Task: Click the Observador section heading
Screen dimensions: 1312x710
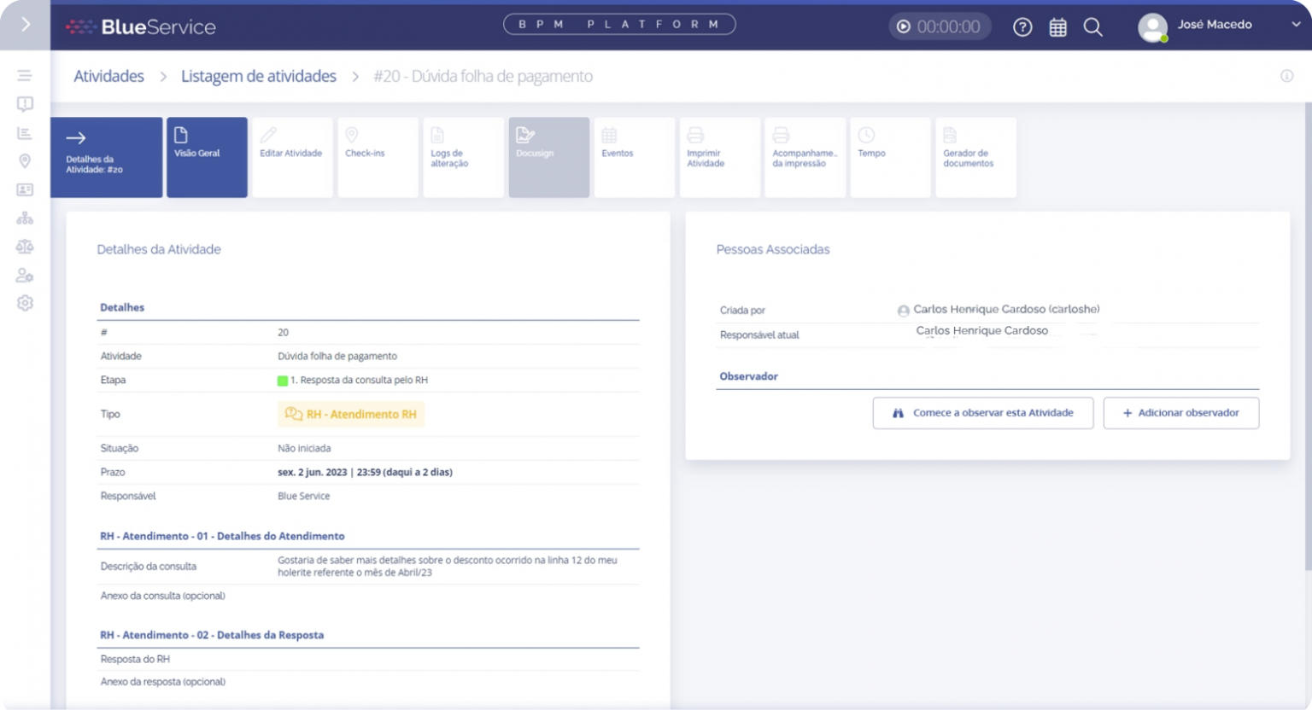Action: pyautogui.click(x=749, y=376)
